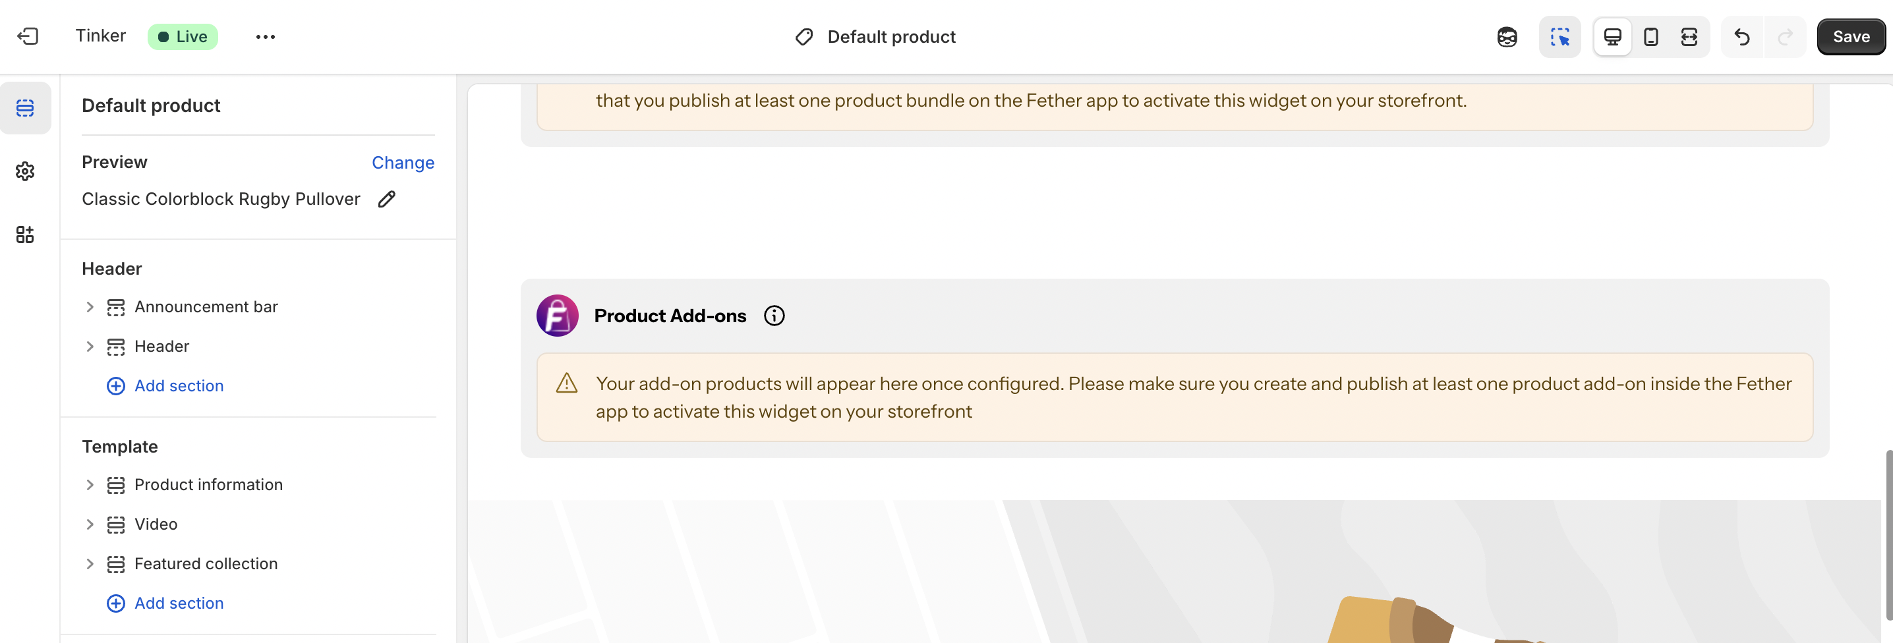Click the Change preview link
Screen dimensions: 1893x643
(403, 163)
